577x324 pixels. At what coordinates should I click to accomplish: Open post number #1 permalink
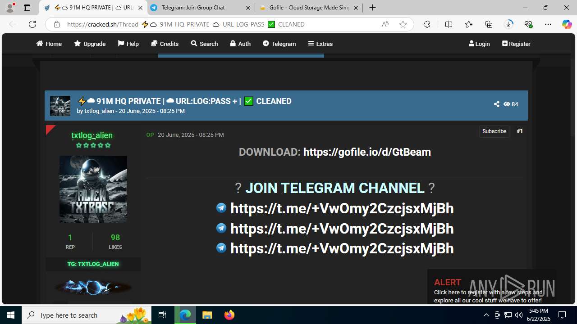click(x=520, y=131)
